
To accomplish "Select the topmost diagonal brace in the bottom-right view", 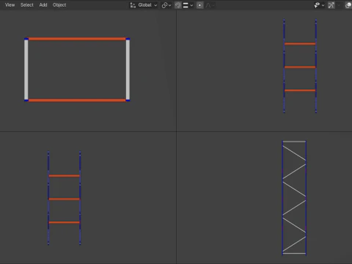I will [294, 153].
